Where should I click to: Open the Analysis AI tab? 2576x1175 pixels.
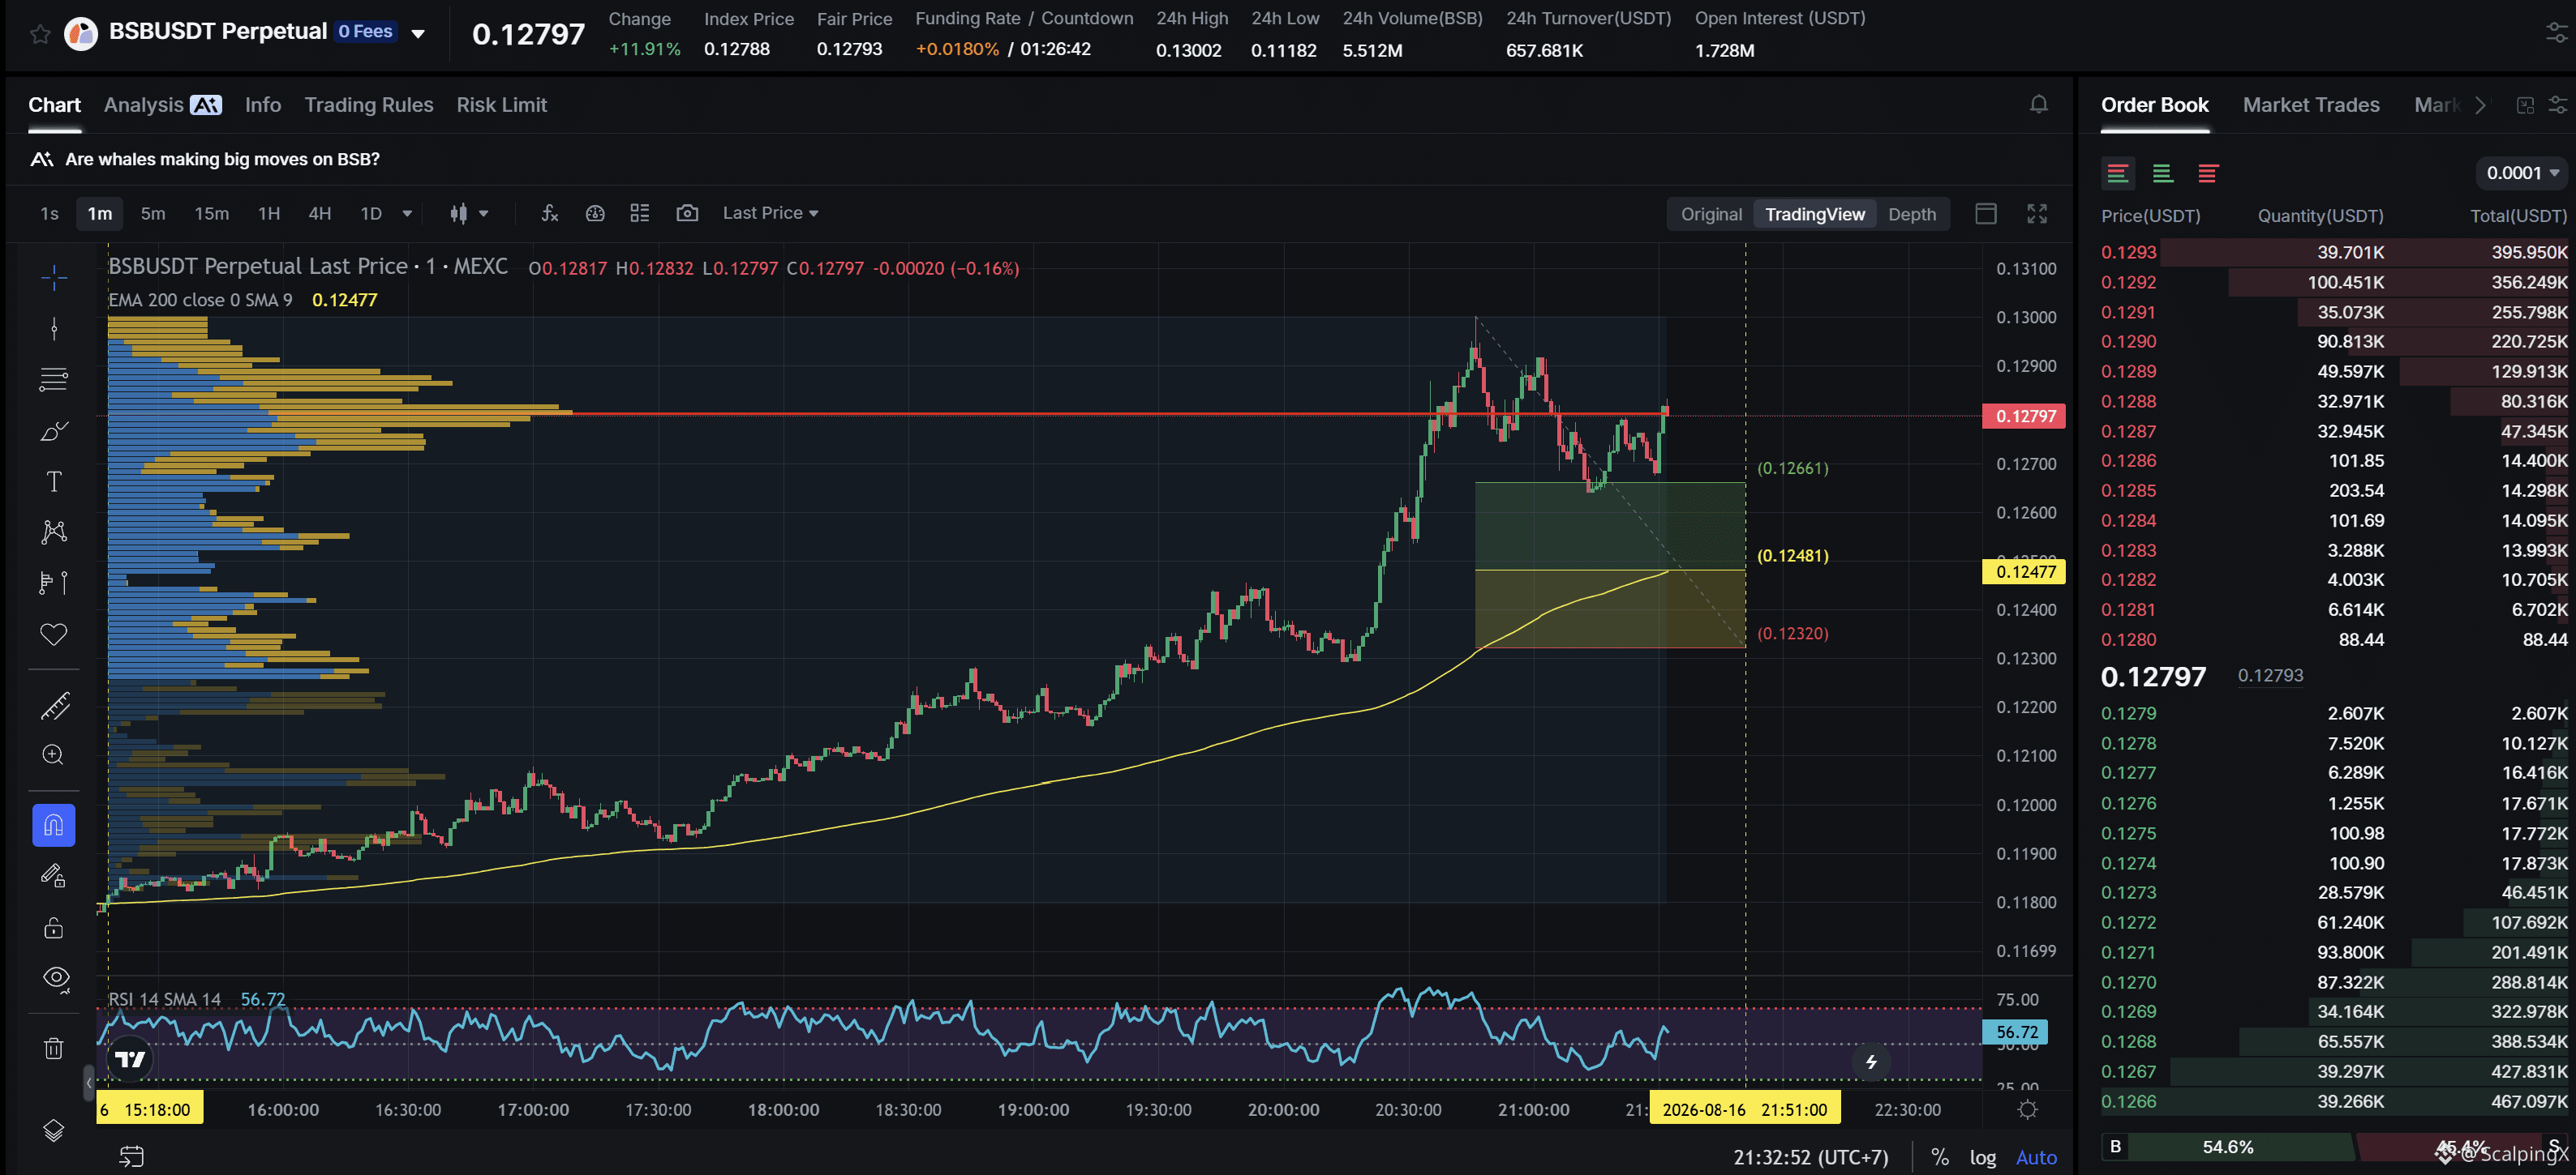[162, 105]
